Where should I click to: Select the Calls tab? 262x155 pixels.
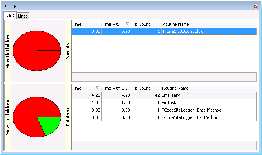point(10,15)
